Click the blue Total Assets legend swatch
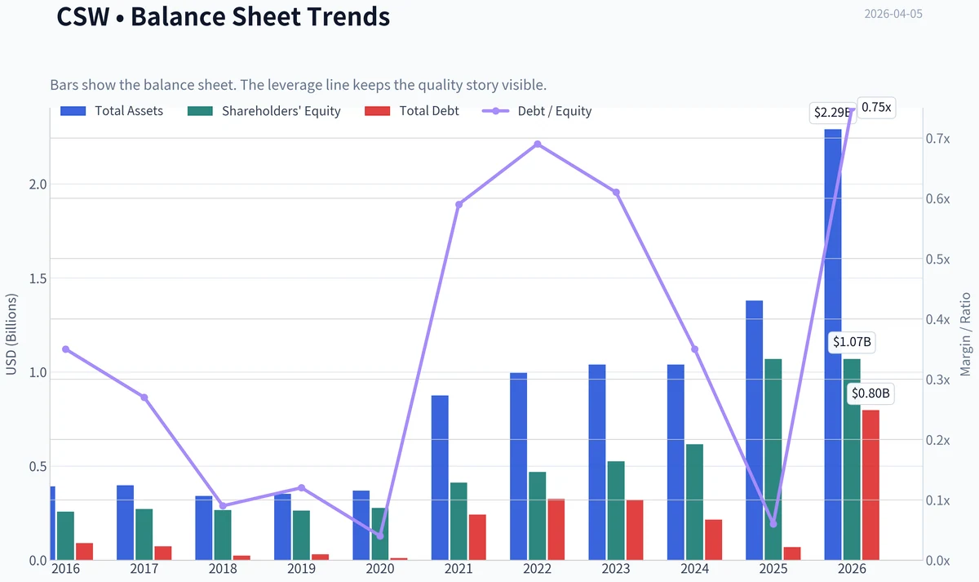This screenshot has height=582, width=979. tap(73, 111)
